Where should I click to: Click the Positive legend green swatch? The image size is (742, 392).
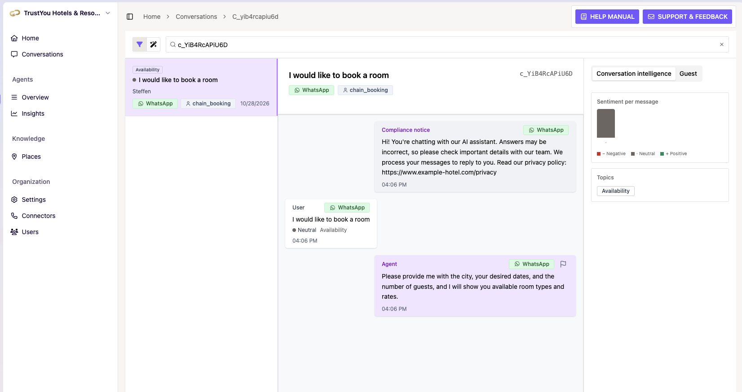[x=662, y=154]
